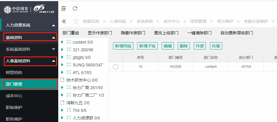The image size is (277, 122).
Task: Close the 人事档案 tab
Action: coord(131,22)
